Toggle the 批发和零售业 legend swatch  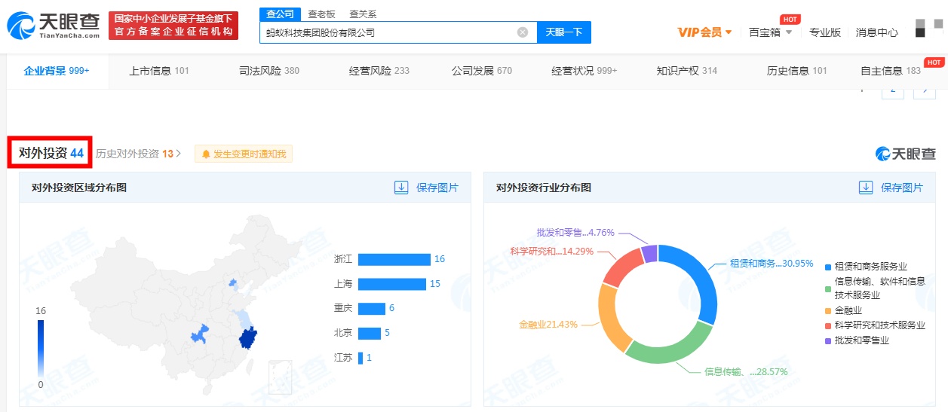(x=828, y=340)
